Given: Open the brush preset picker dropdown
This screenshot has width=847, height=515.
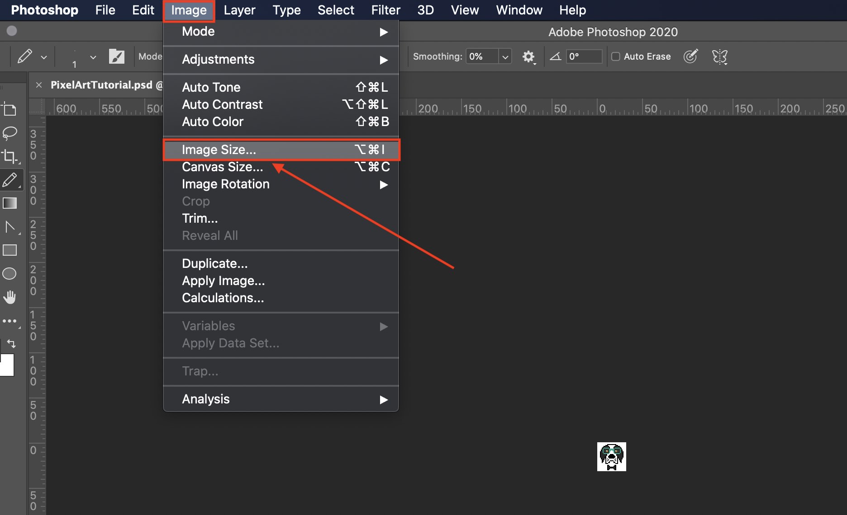Looking at the screenshot, I should (x=93, y=57).
